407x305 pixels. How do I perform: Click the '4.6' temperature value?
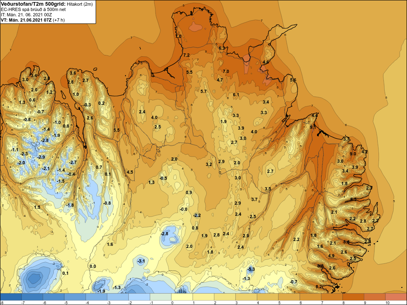[x=266, y=62]
